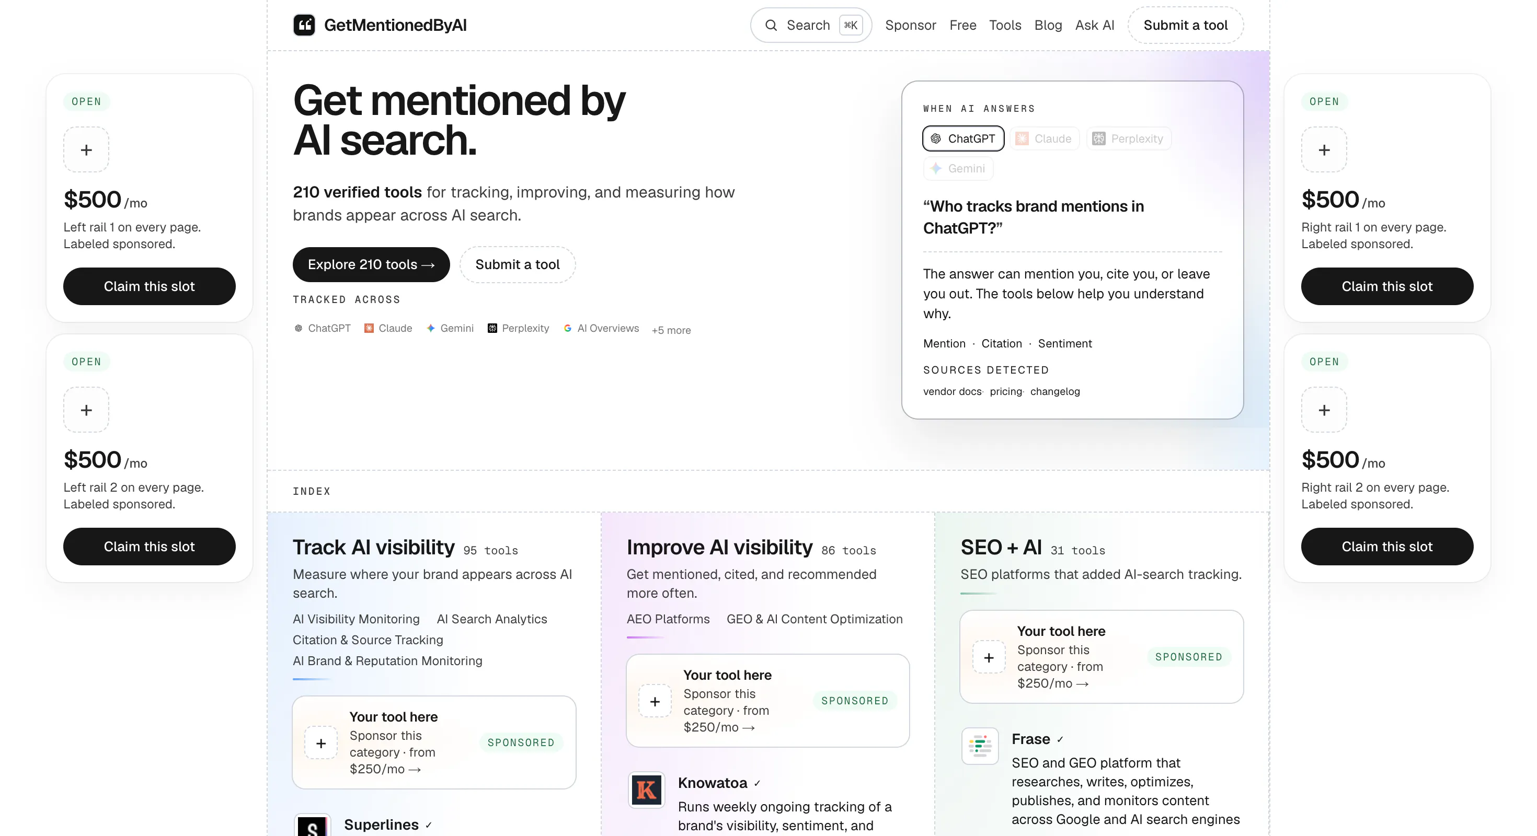
Task: Click the ChatGPT icon under Tracked Across
Action: pyautogui.click(x=299, y=328)
